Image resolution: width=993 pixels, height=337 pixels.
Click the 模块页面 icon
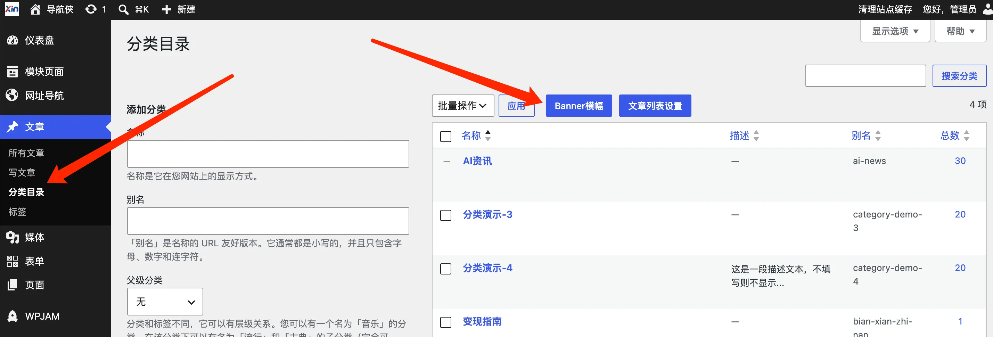pyautogui.click(x=13, y=71)
